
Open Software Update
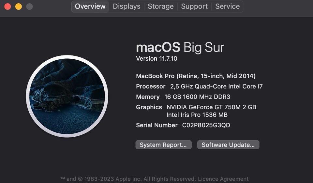coord(228,145)
